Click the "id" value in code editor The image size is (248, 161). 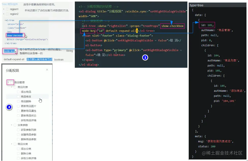coord(101,31)
